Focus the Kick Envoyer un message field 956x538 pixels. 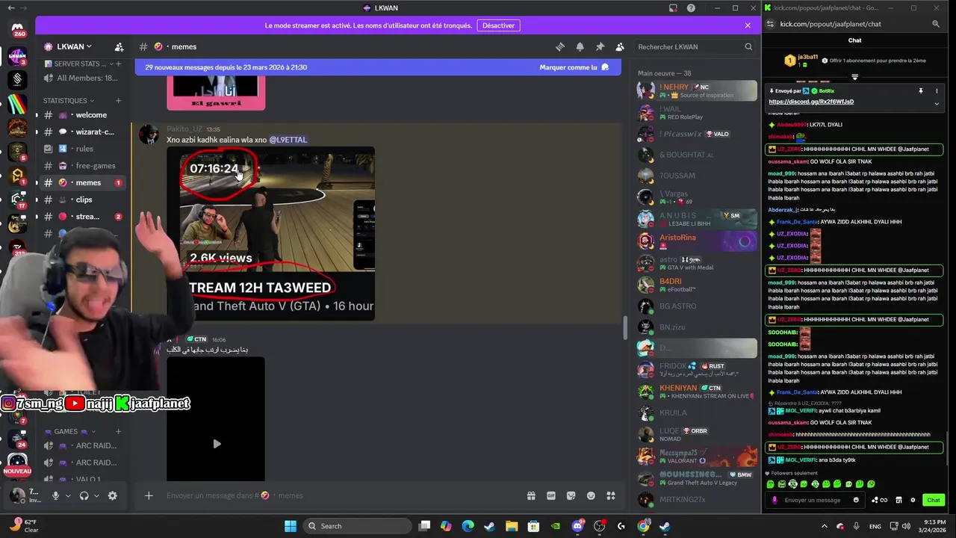[x=814, y=500]
